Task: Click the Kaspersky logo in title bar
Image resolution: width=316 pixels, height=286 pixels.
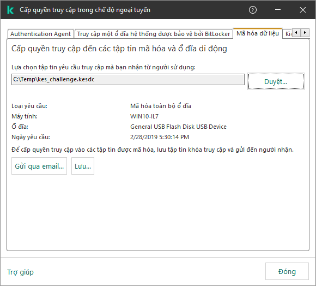Action: tap(10, 10)
